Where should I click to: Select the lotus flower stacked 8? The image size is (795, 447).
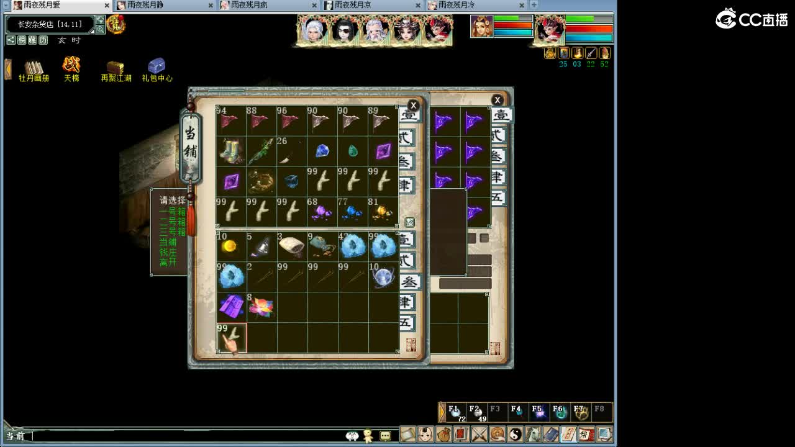261,307
